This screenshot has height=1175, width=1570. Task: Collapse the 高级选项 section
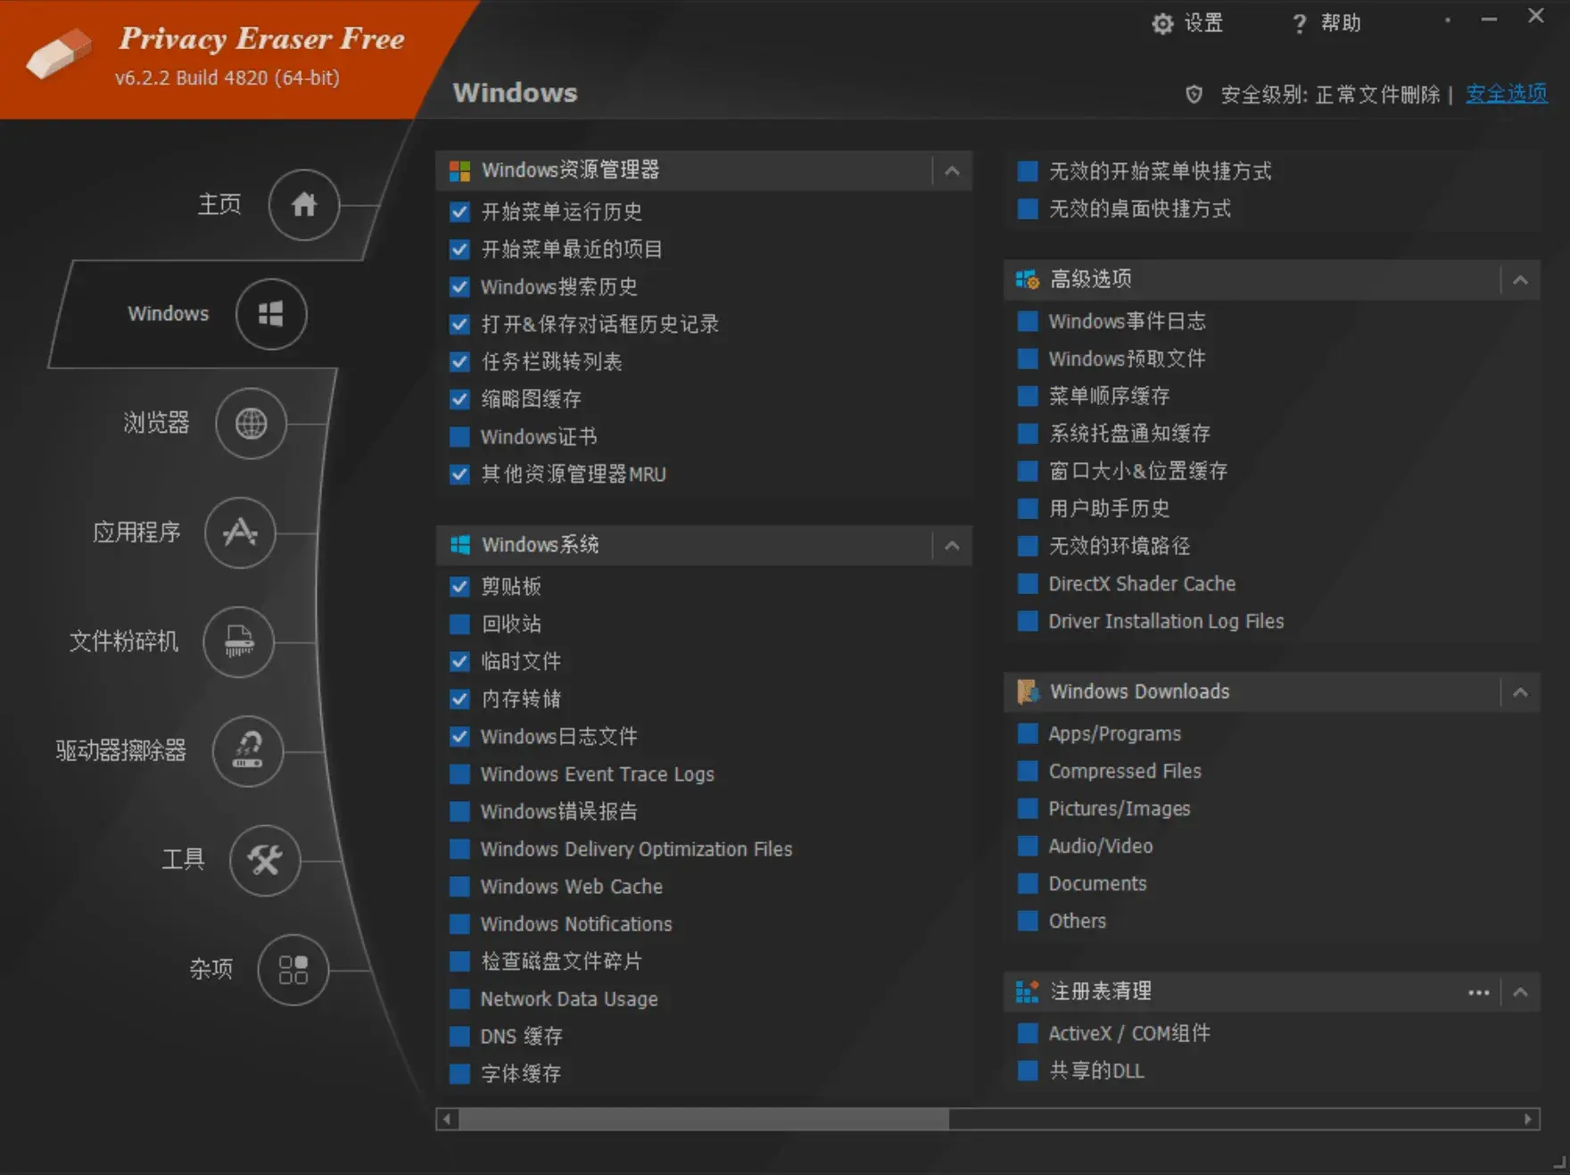(1520, 280)
